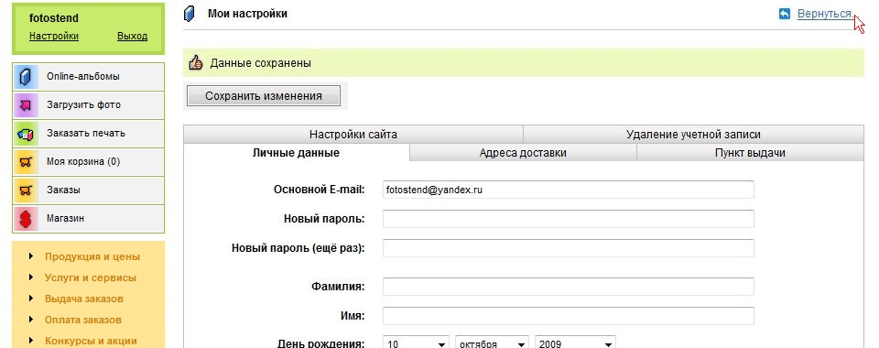The width and height of the screenshot is (879, 348).
Task: Click the День рождения label
Action: [x=321, y=343]
